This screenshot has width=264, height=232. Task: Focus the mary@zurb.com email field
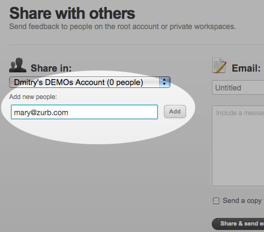click(x=84, y=112)
